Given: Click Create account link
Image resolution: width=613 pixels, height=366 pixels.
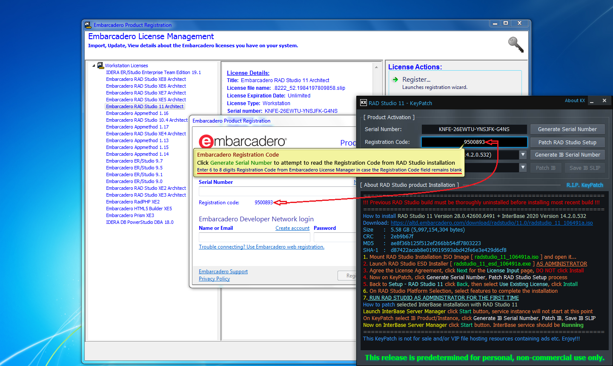Looking at the screenshot, I should coord(292,228).
